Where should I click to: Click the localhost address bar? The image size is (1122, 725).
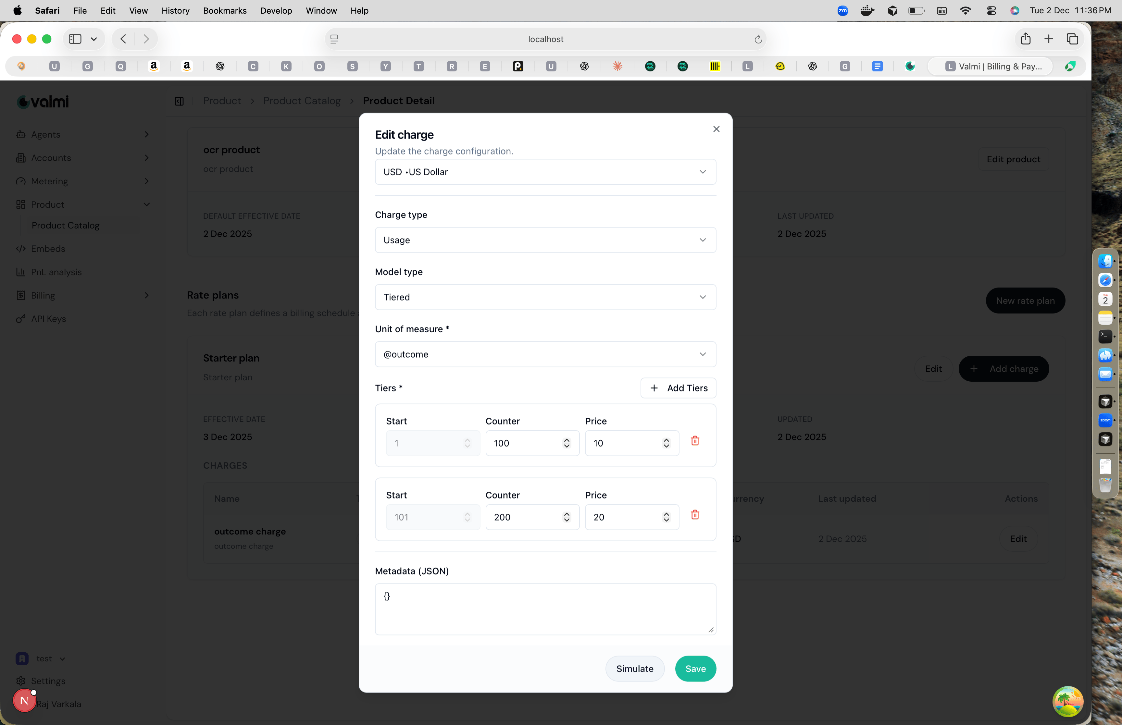coord(545,39)
